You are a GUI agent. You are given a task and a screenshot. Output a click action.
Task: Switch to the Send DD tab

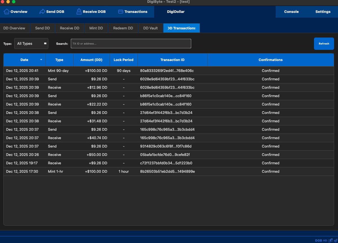[43, 28]
